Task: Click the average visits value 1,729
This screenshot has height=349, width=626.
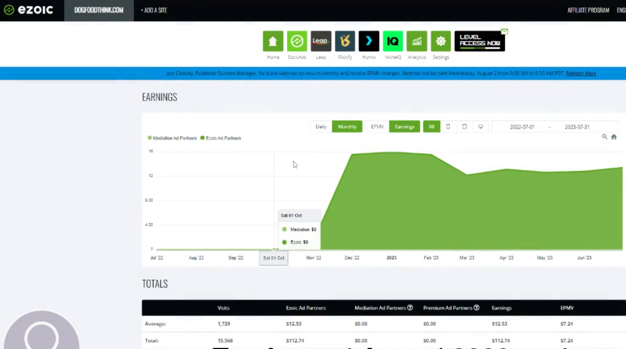Action: [224, 324]
